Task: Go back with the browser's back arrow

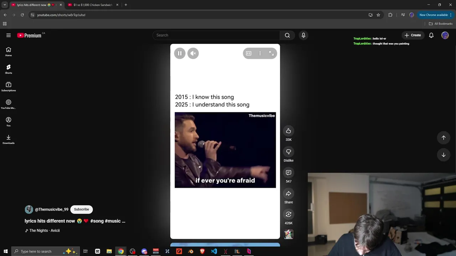Action: click(x=5, y=15)
